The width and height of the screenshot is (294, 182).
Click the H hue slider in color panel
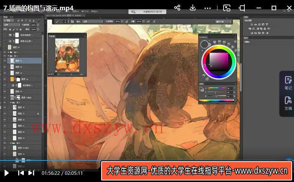[217, 88]
